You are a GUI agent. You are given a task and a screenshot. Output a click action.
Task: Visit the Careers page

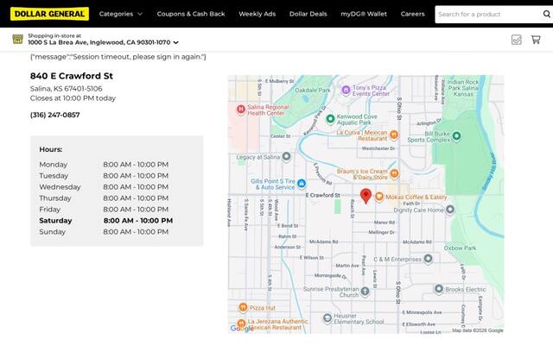413,14
